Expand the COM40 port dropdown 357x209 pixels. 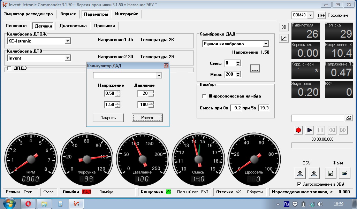[x=310, y=15]
